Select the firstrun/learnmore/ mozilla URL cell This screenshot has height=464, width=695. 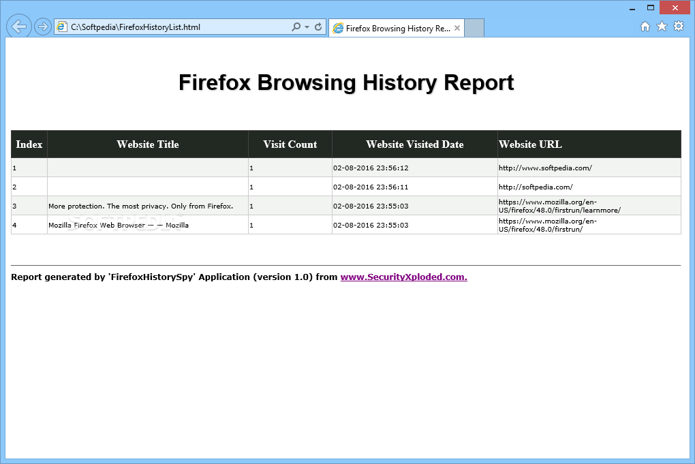(x=589, y=206)
